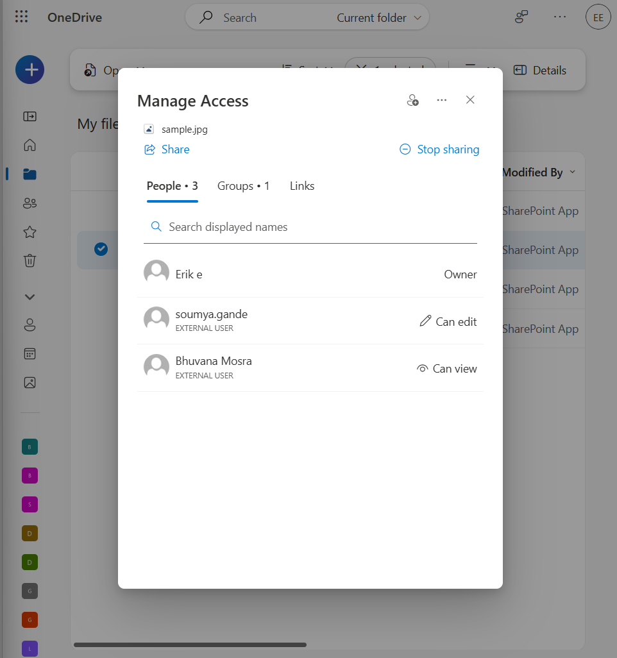Open the Links tab
This screenshot has height=658, width=617.
point(301,185)
